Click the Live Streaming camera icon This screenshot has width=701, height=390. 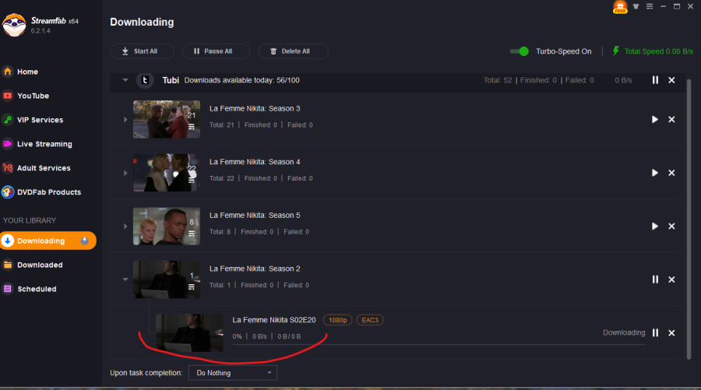[8, 144]
